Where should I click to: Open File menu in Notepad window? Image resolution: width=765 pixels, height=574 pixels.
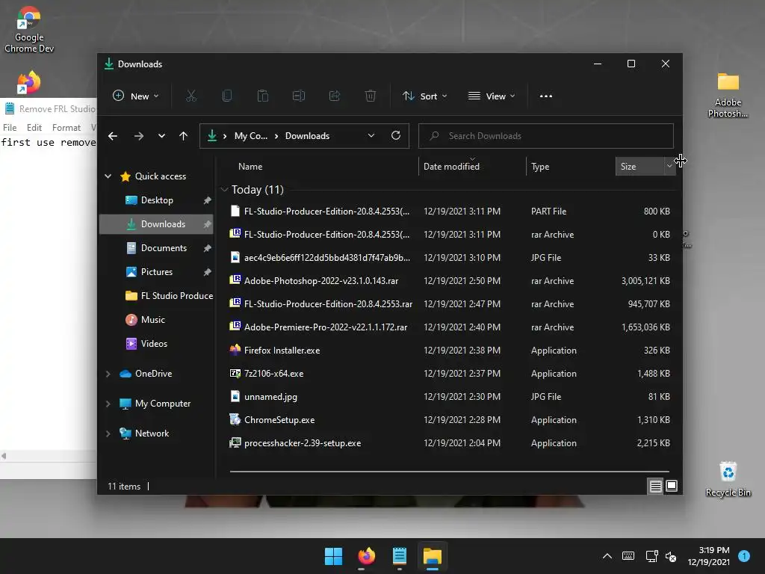click(x=10, y=127)
